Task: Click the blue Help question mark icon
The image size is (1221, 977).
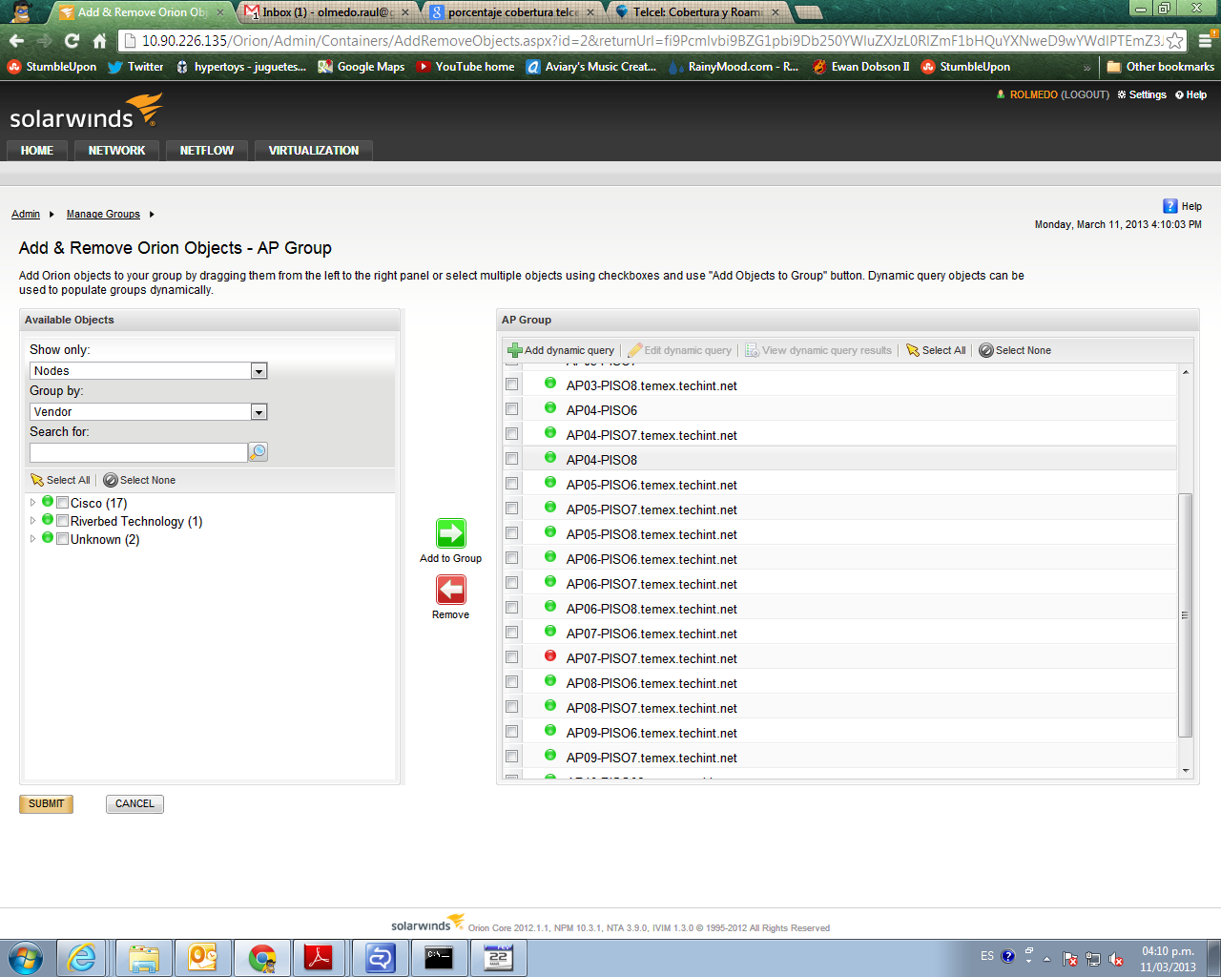Action: [1170, 206]
